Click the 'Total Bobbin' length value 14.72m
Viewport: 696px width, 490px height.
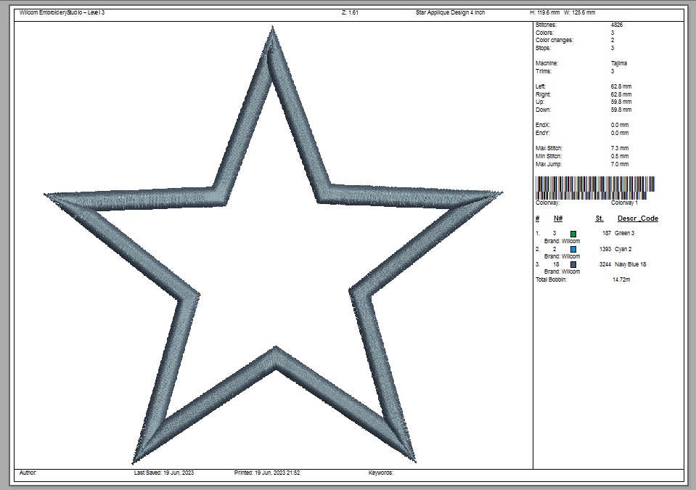621,279
